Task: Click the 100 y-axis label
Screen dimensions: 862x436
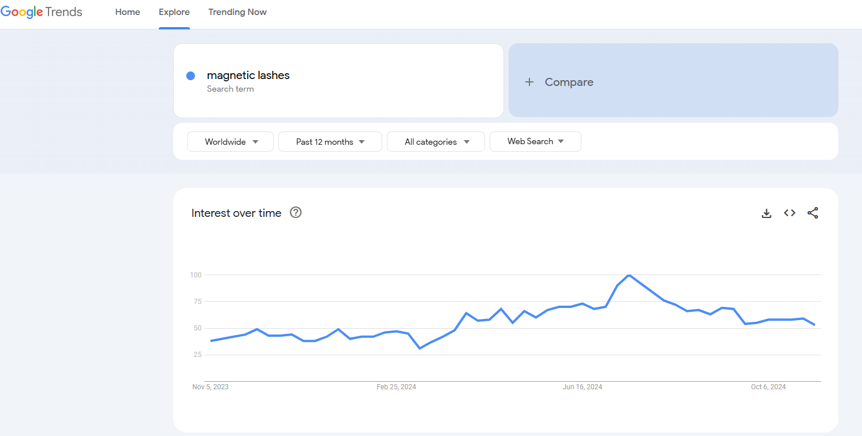Action: click(196, 275)
